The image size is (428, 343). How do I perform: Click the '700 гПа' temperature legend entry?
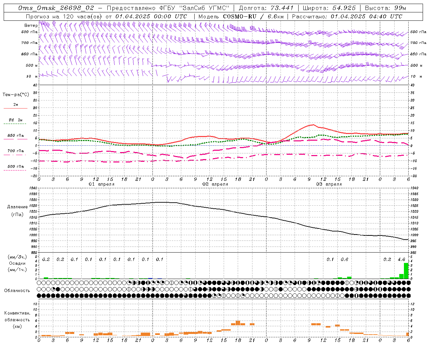point(15,151)
